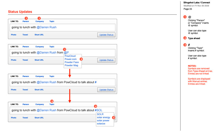This screenshot has height=133, width=216.
Task: Click red badge 1 above the @P text
Action: (x=65, y=49)
